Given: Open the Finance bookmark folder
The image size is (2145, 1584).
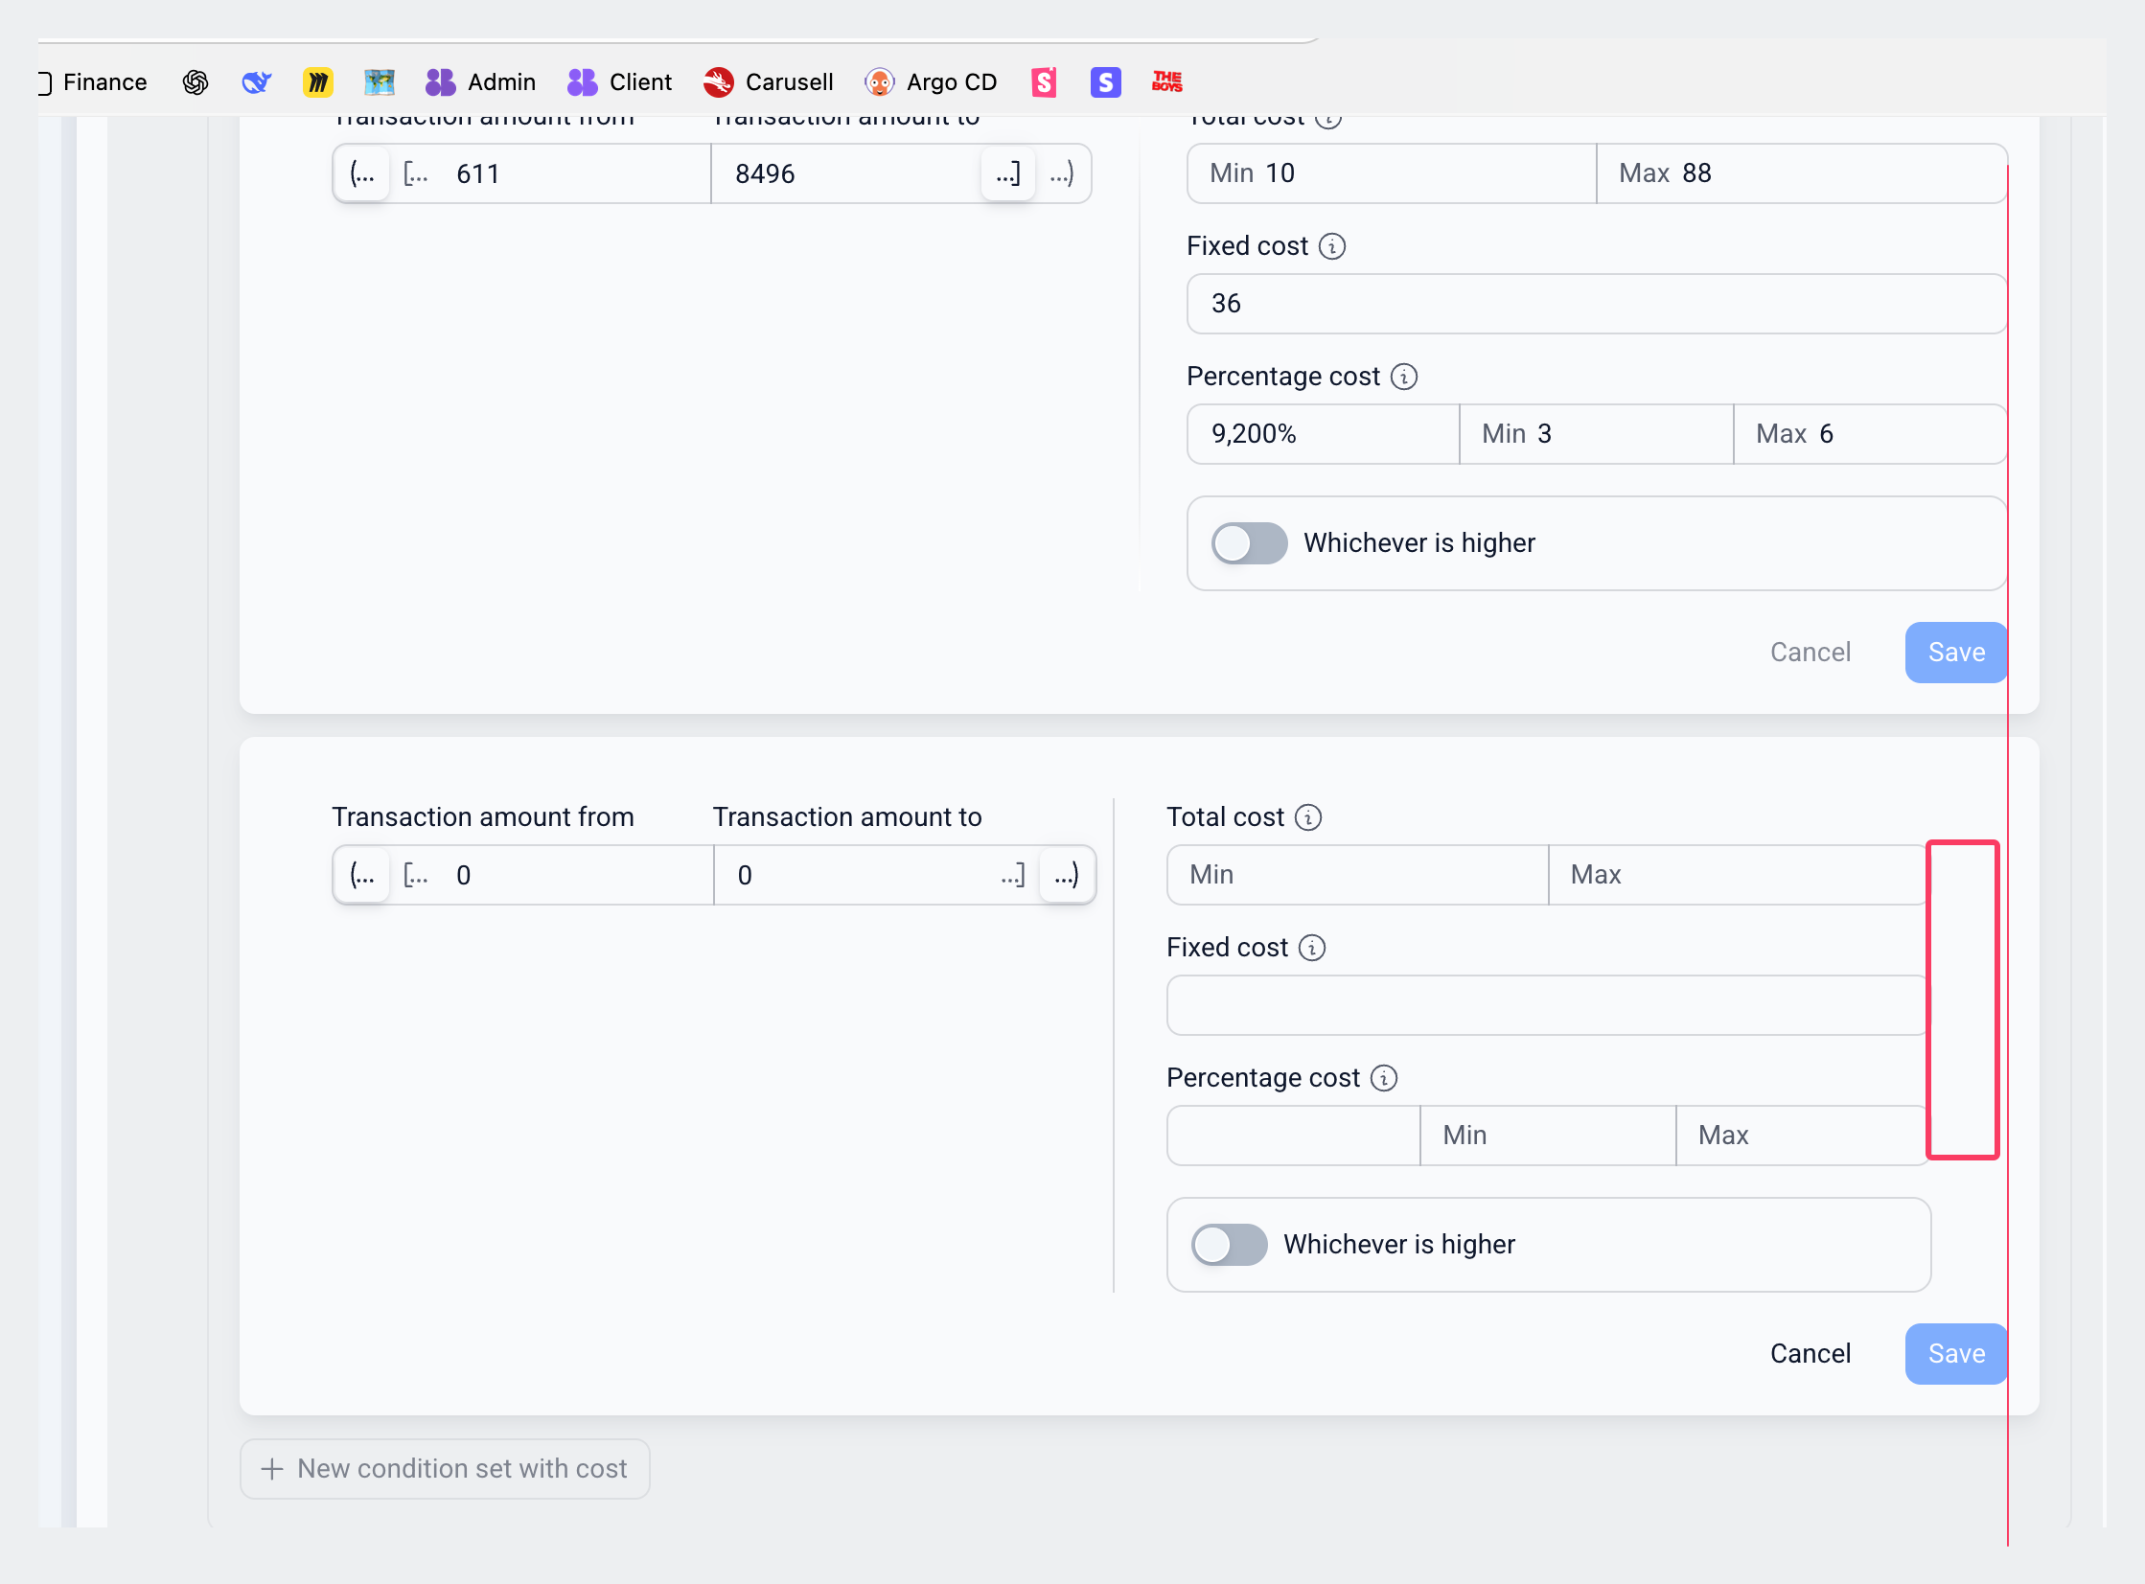Looking at the screenshot, I should pyautogui.click(x=93, y=82).
